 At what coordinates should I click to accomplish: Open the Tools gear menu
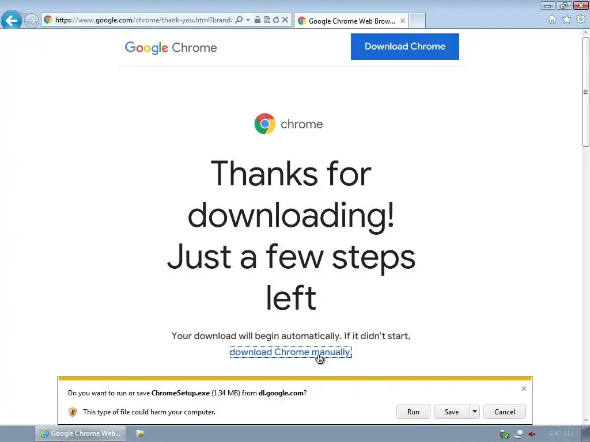click(581, 19)
